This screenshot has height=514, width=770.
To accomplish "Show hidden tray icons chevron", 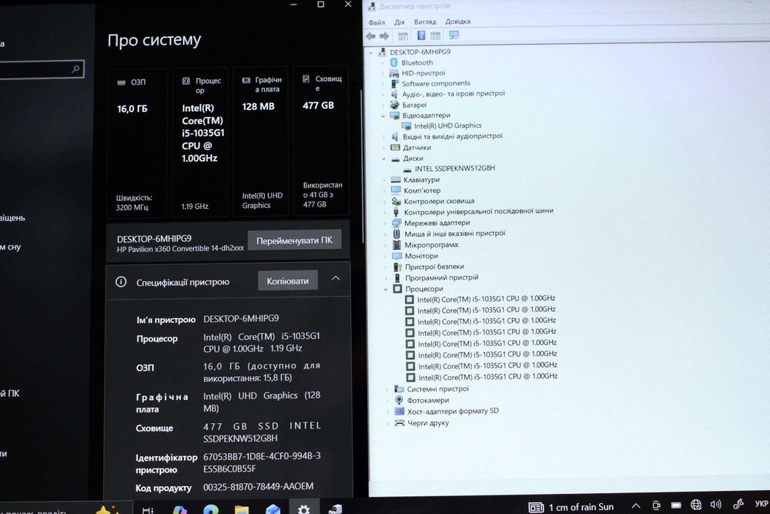I will point(635,506).
